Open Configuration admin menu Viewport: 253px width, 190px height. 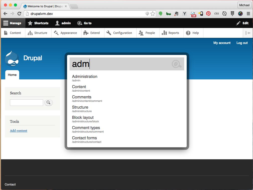120,33
